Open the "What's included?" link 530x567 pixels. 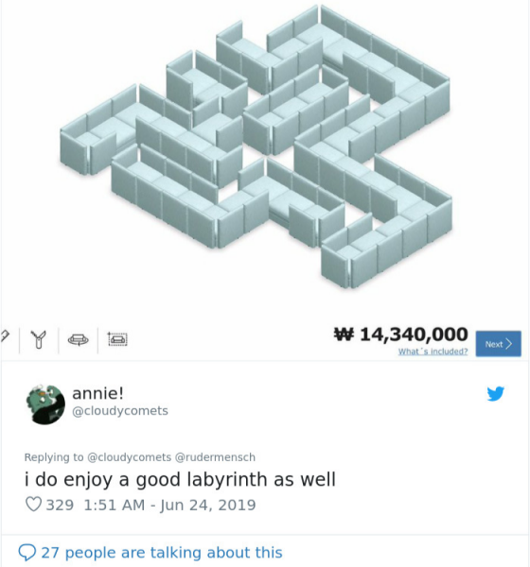433,352
